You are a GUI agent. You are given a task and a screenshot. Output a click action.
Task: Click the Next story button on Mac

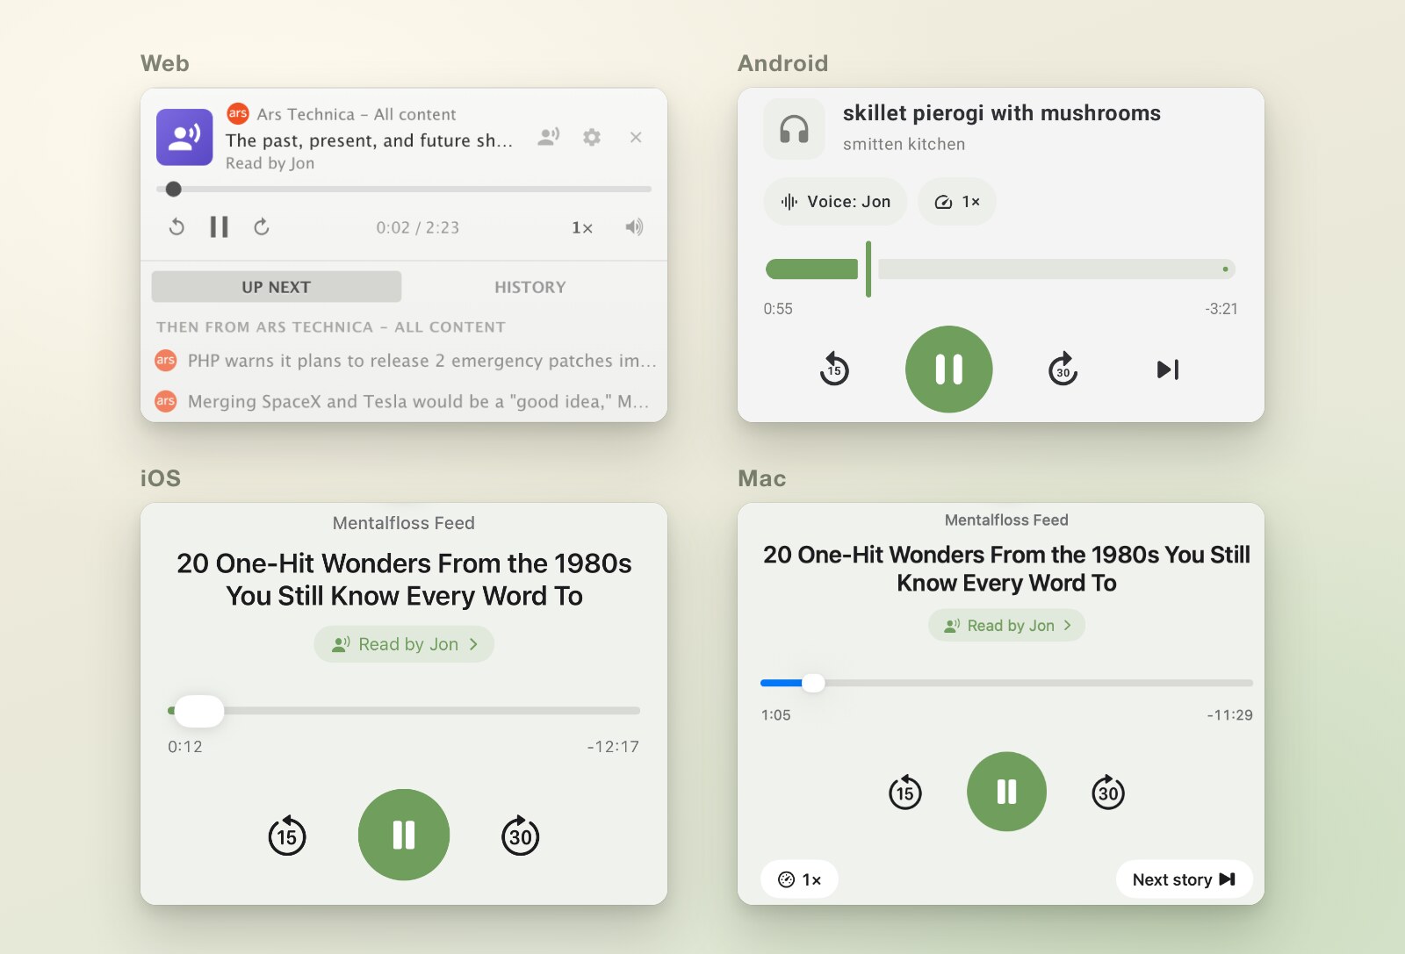click(x=1184, y=879)
